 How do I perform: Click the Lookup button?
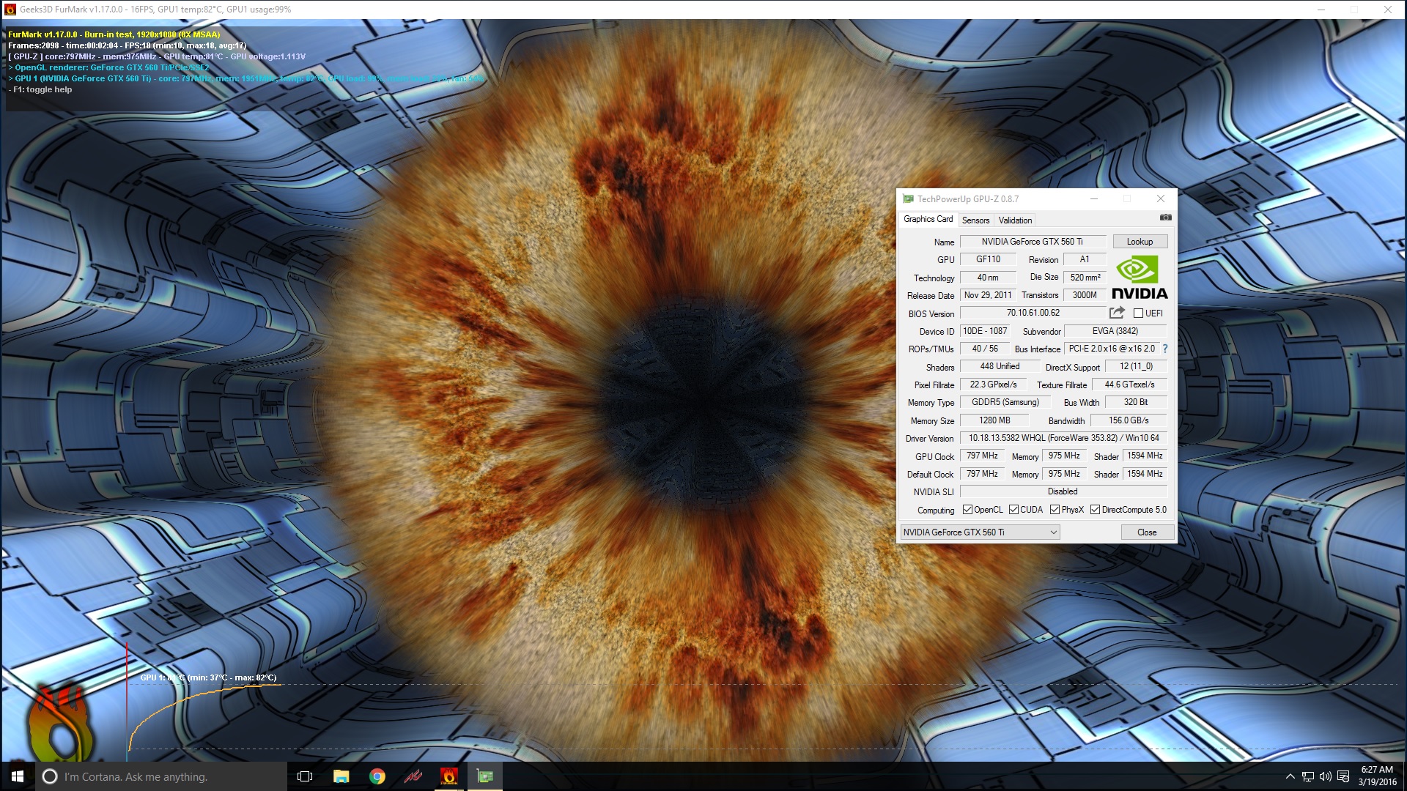click(1140, 242)
